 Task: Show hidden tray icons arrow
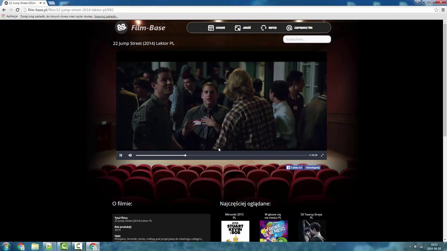pos(409,247)
